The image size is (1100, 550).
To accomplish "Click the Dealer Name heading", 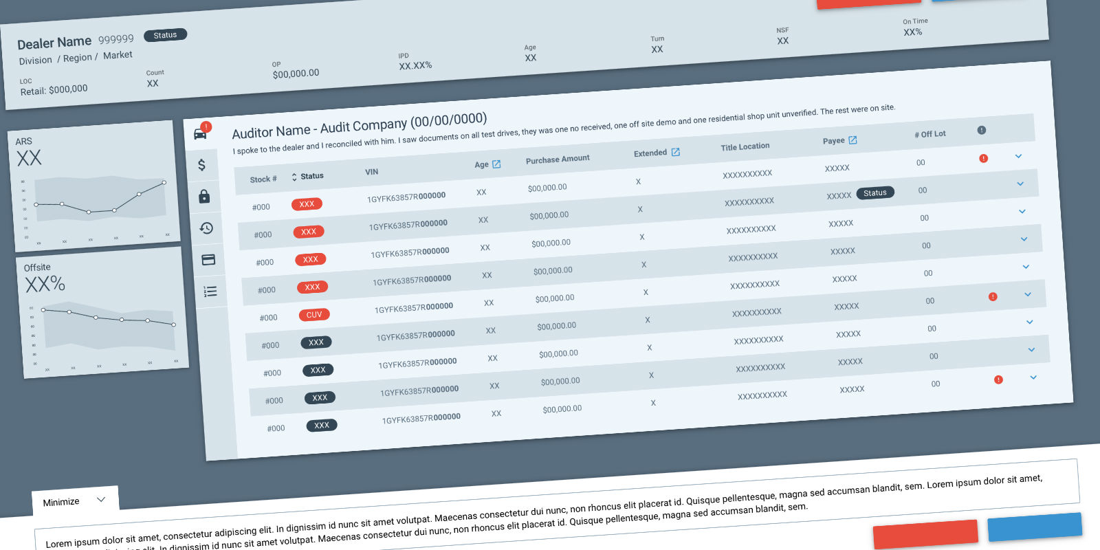I will tap(54, 43).
